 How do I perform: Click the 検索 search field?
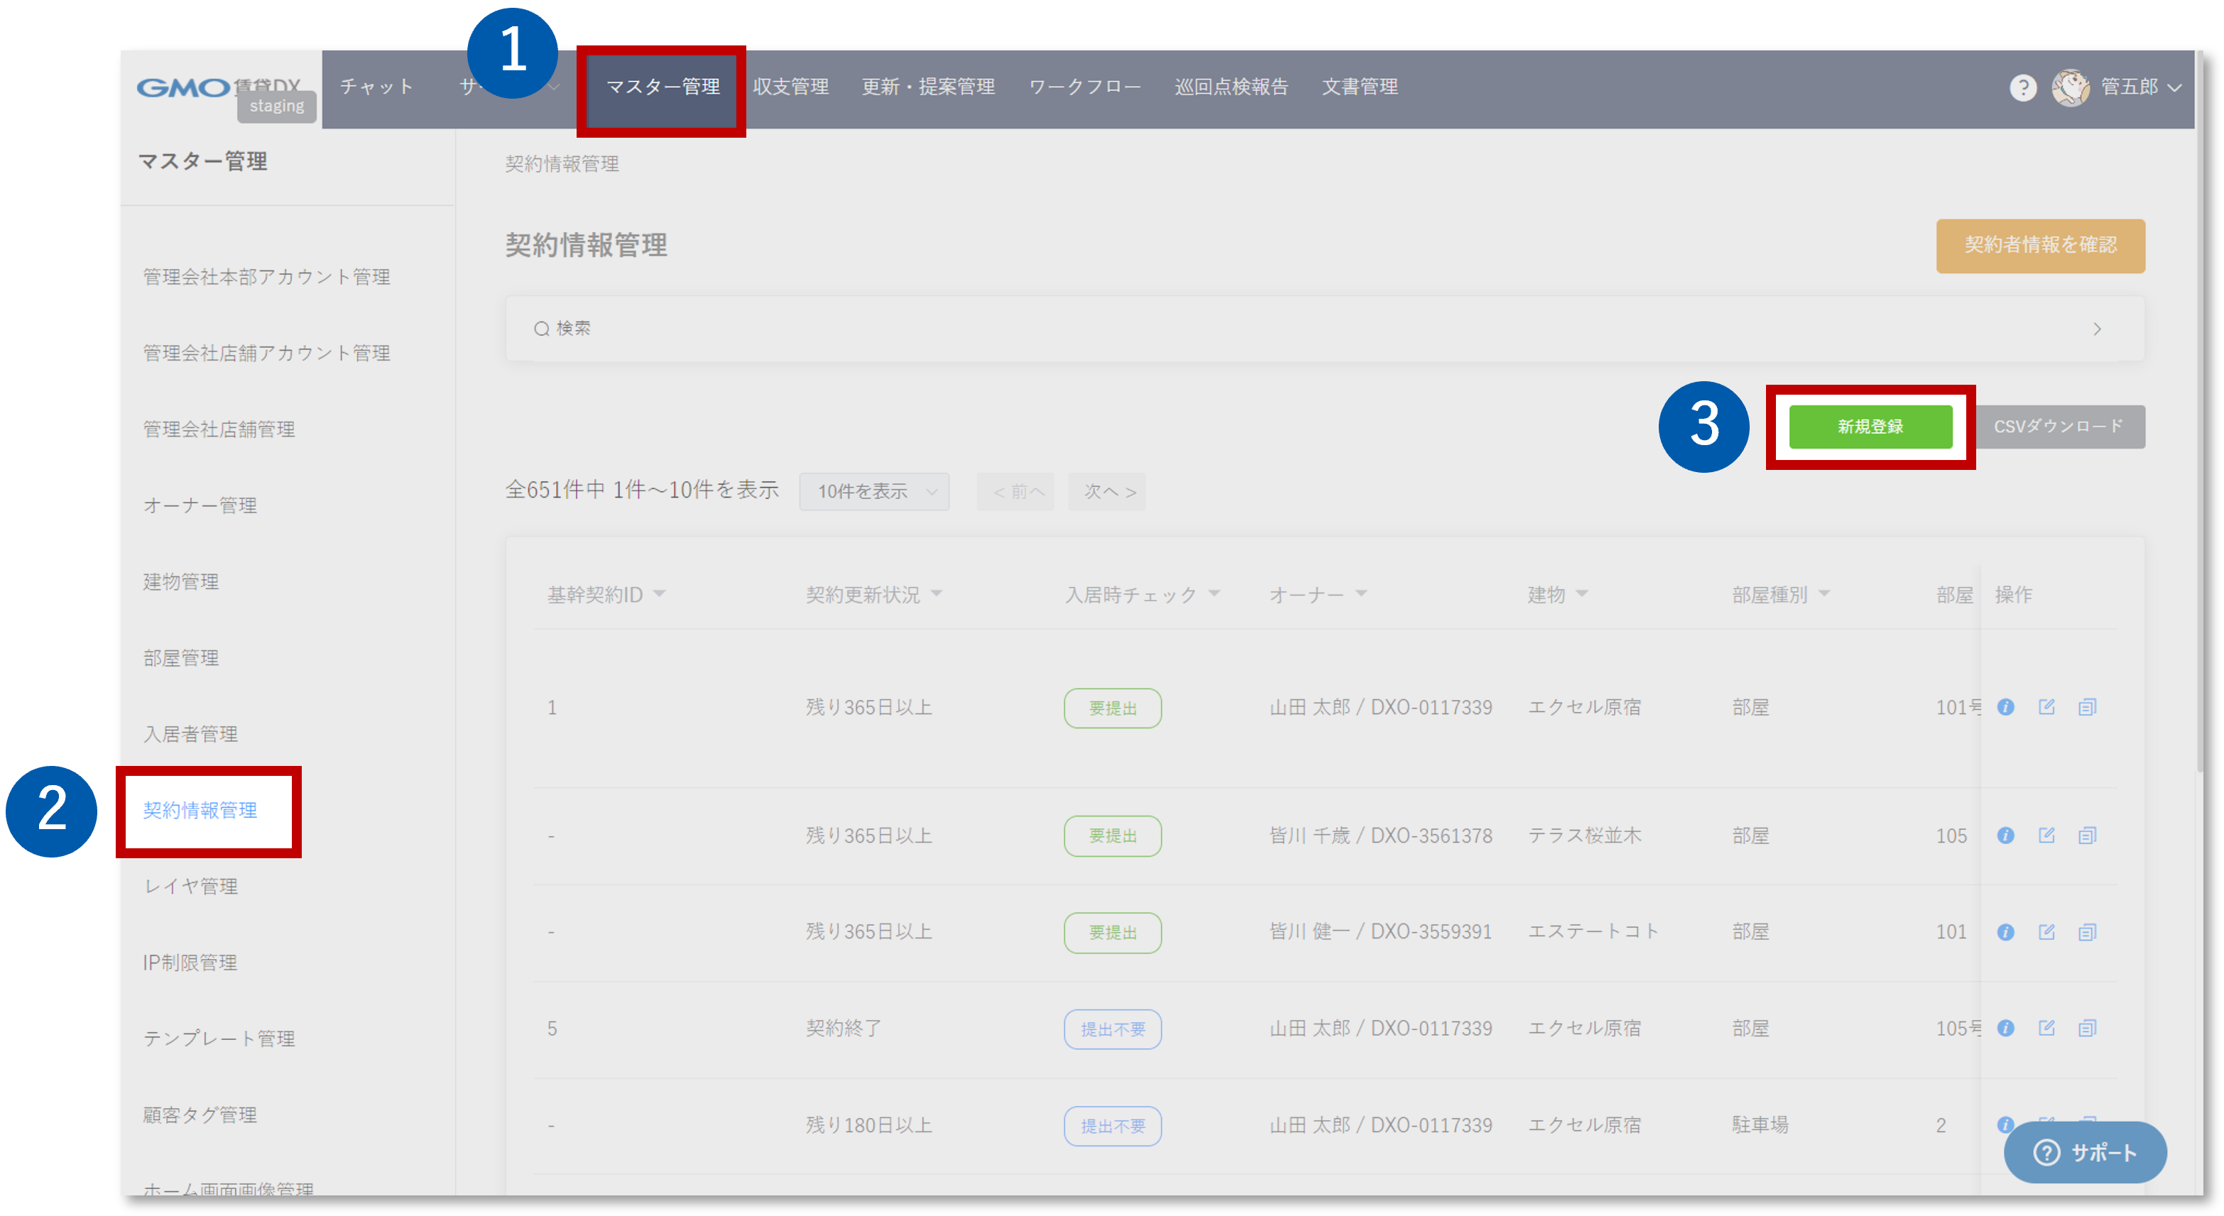tap(1324, 329)
